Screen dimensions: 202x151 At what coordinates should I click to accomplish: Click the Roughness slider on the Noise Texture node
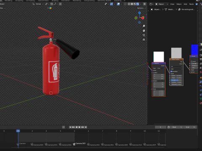176,80
